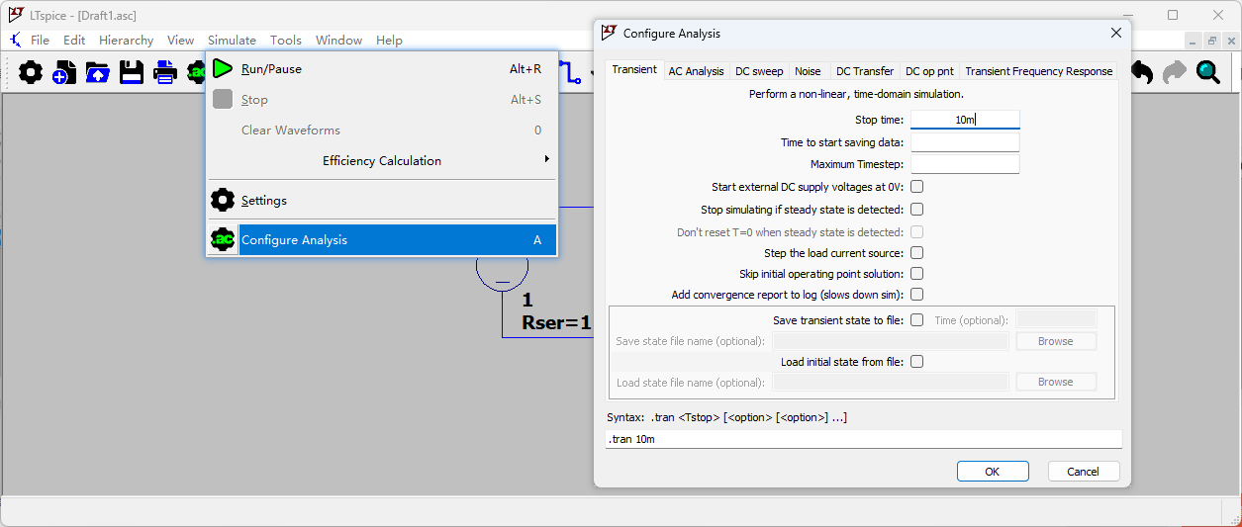Viewport: 1242px width, 527px height.
Task: Click the Rser=1 label on schematic
Action: coord(556,322)
